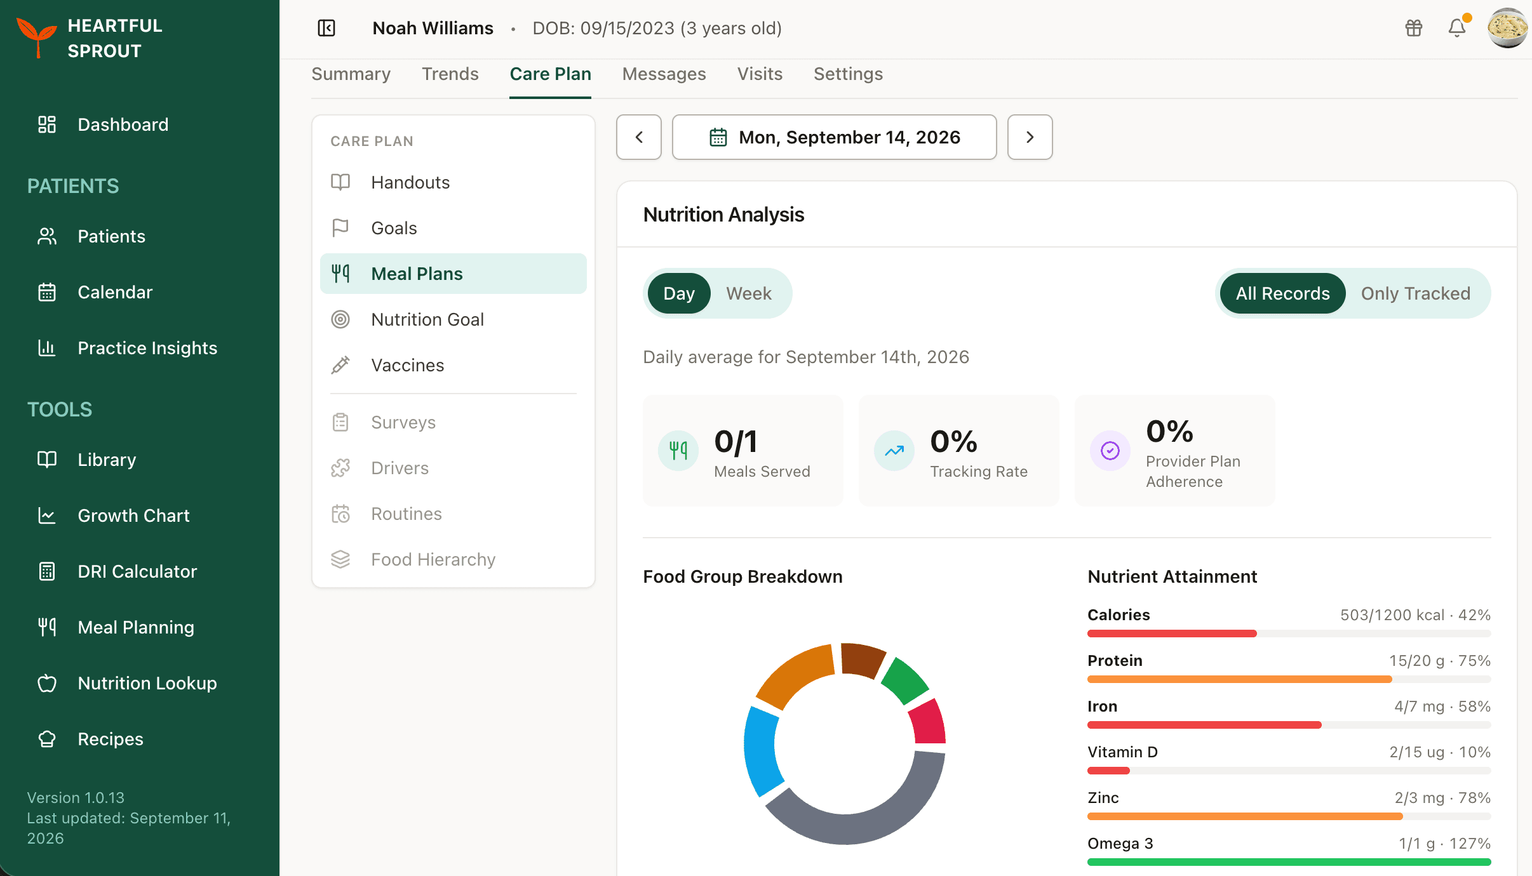Filter by Only Tracked records

point(1416,293)
